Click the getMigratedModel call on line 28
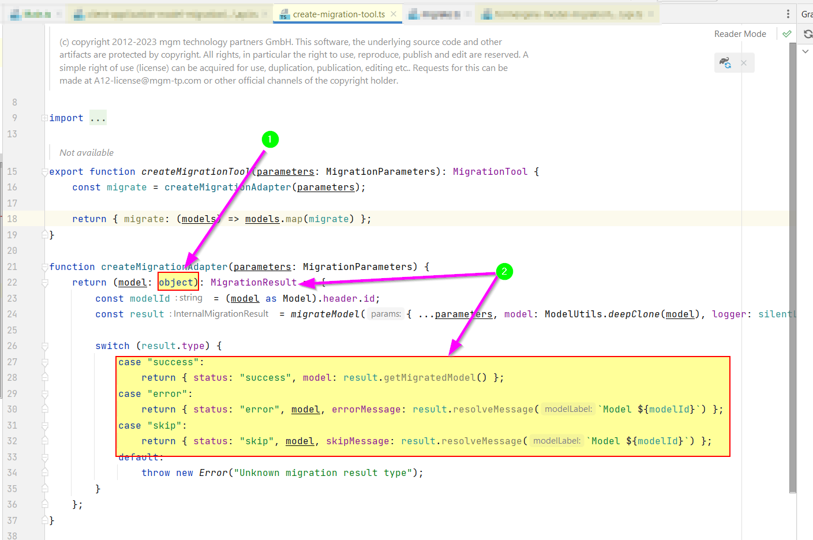Viewport: 813px width, 540px height. click(430, 378)
